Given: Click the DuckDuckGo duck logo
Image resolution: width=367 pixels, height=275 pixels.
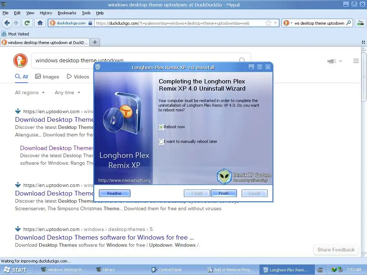Looking at the screenshot, I should pos(20,60).
